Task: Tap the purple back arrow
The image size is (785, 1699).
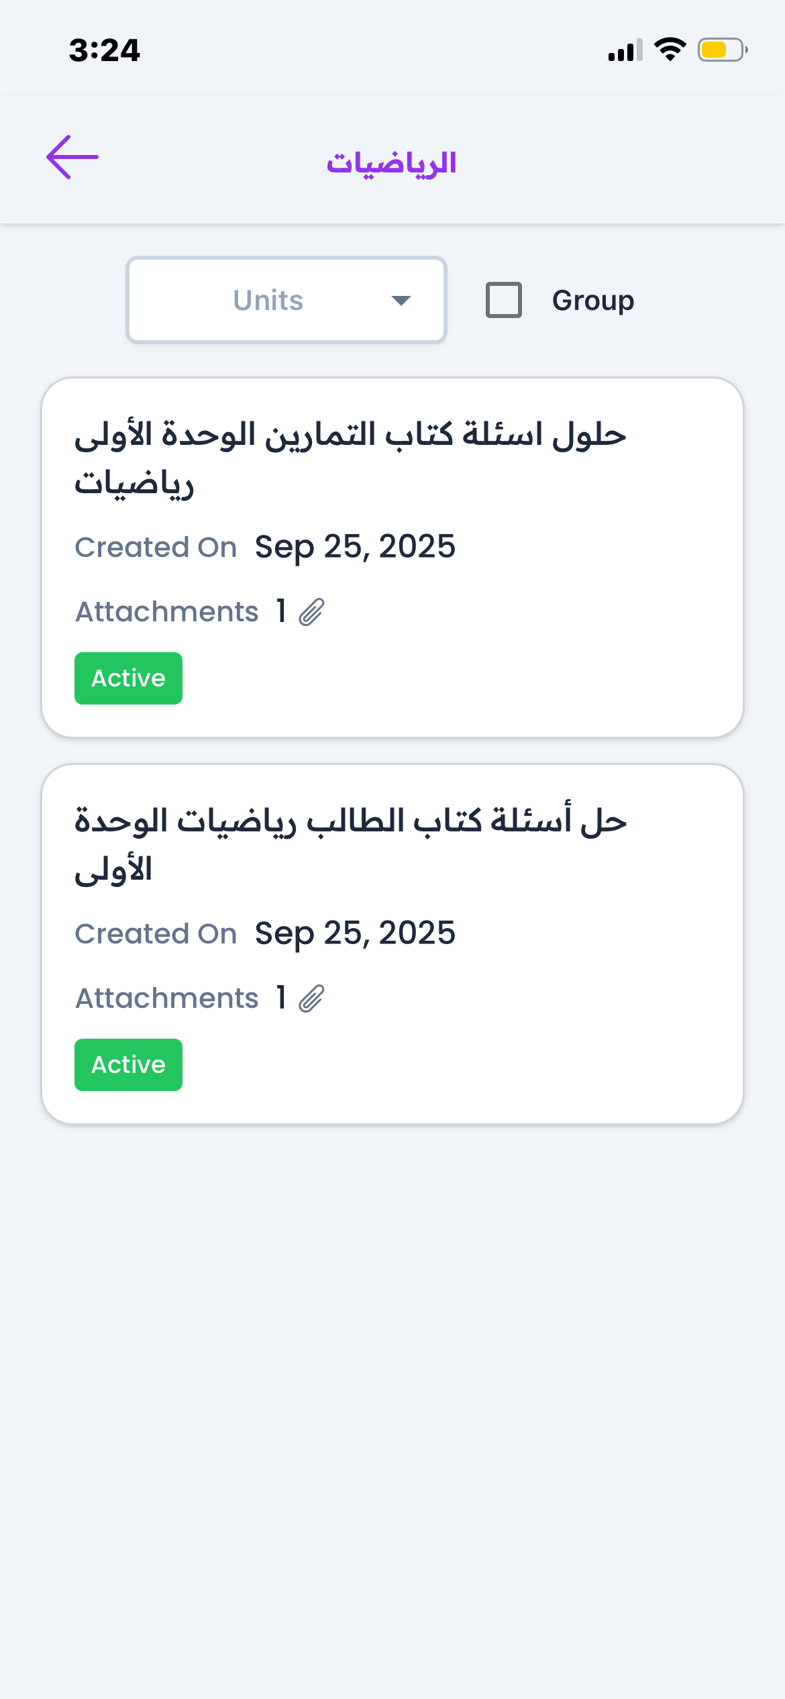Action: [72, 158]
